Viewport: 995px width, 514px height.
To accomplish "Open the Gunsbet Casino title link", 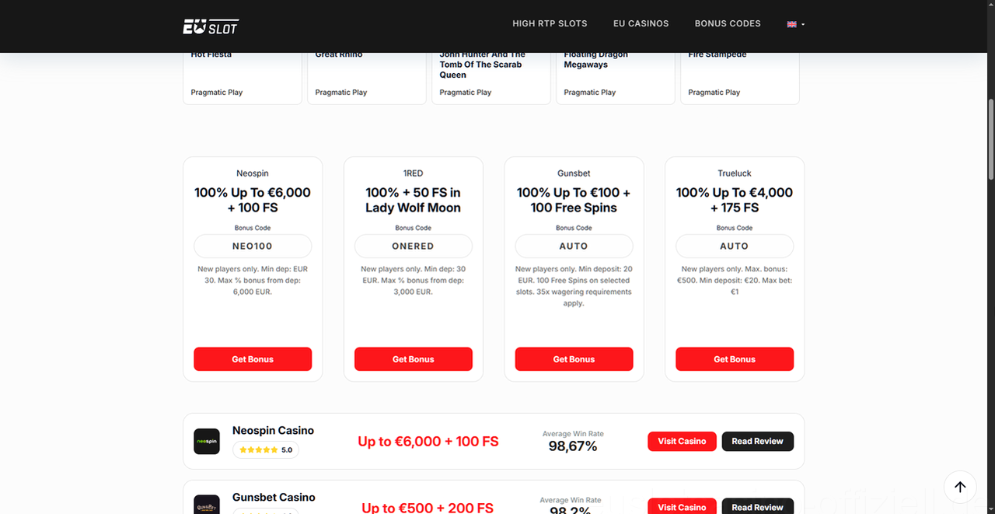I will 274,497.
